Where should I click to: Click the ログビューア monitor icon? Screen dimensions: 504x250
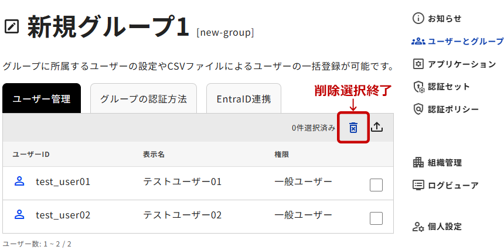(418, 185)
